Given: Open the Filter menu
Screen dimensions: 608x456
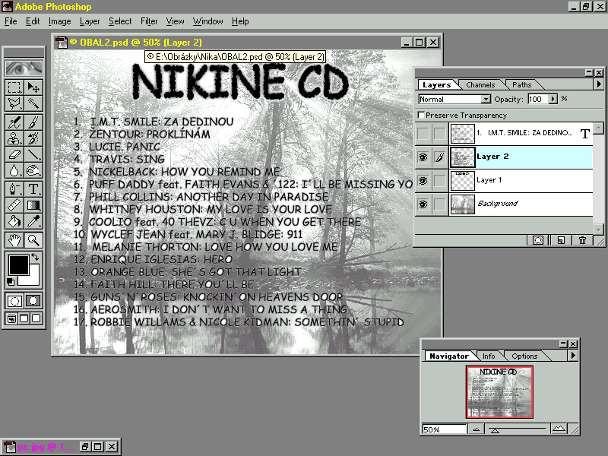Looking at the screenshot, I should (x=149, y=21).
